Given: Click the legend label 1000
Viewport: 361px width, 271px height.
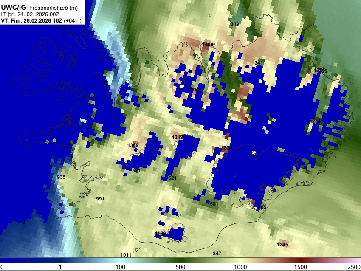Looking at the screenshot, I should (240, 267).
